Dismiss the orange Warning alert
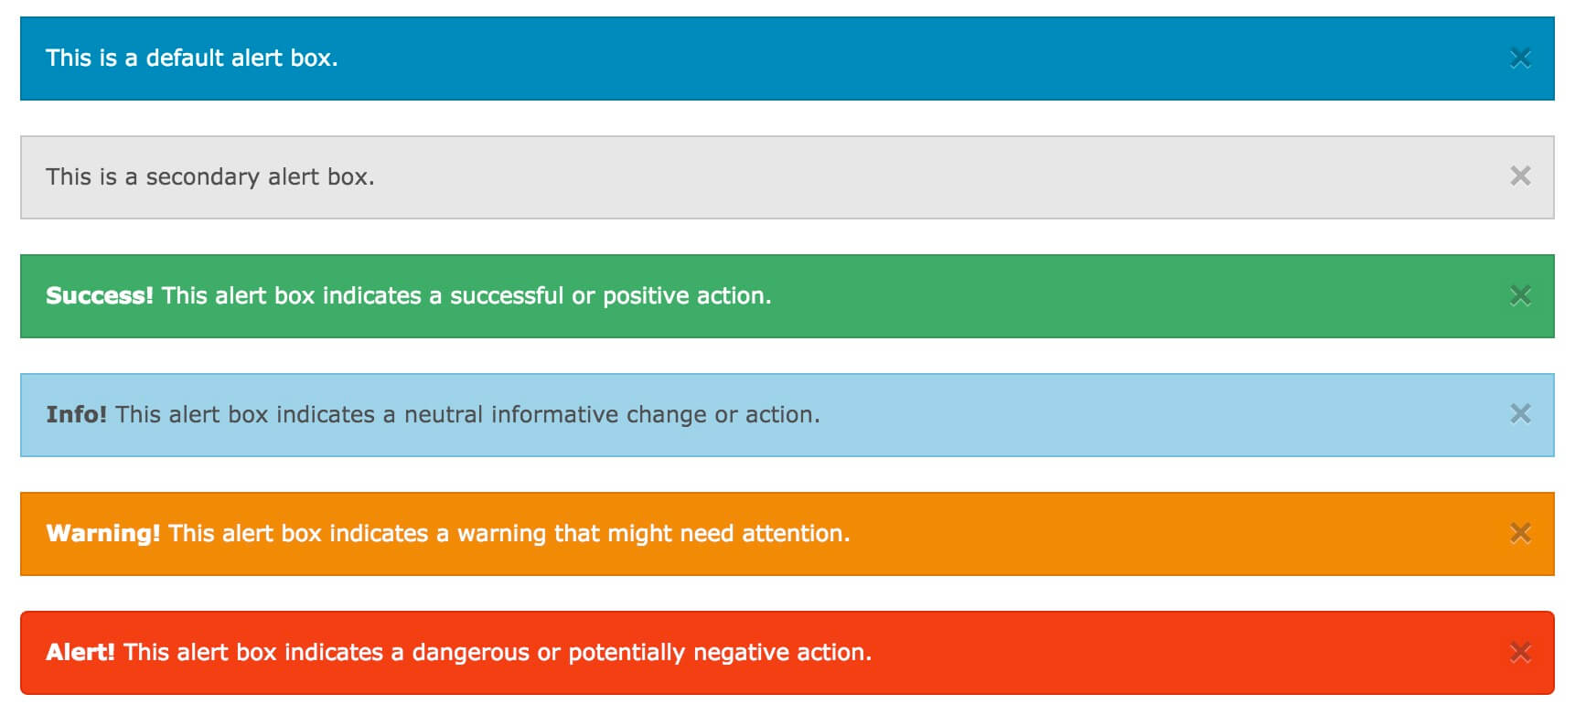 tap(1520, 533)
